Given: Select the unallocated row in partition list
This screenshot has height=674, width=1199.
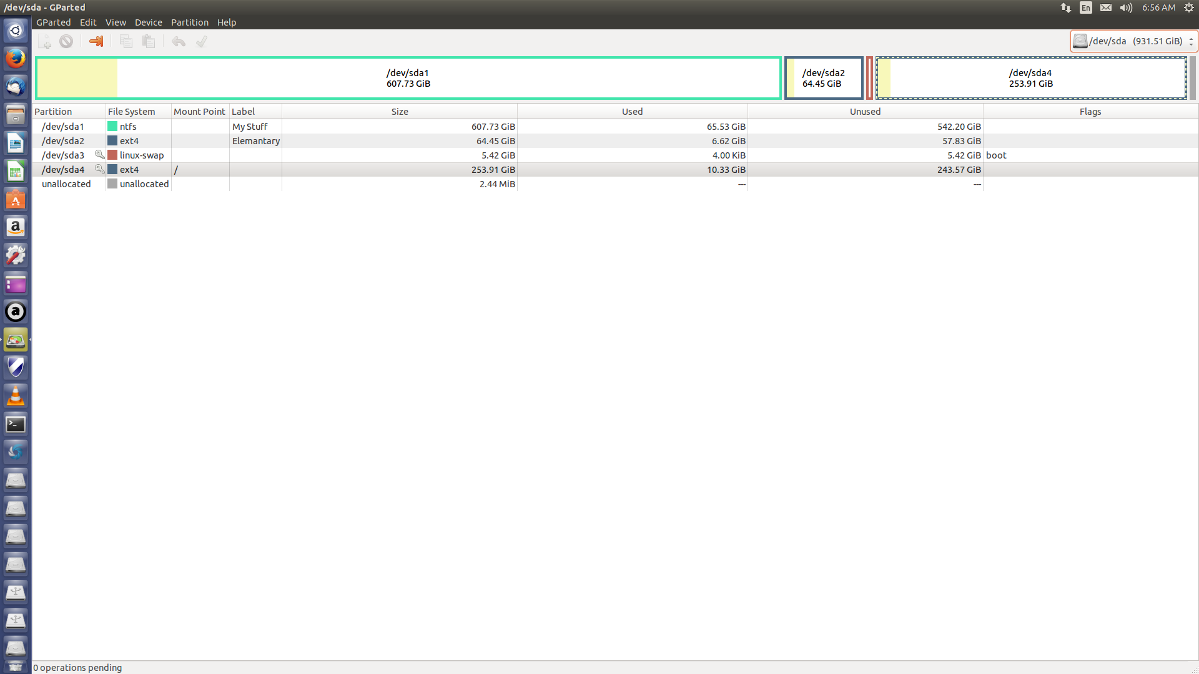Looking at the screenshot, I should pos(615,183).
